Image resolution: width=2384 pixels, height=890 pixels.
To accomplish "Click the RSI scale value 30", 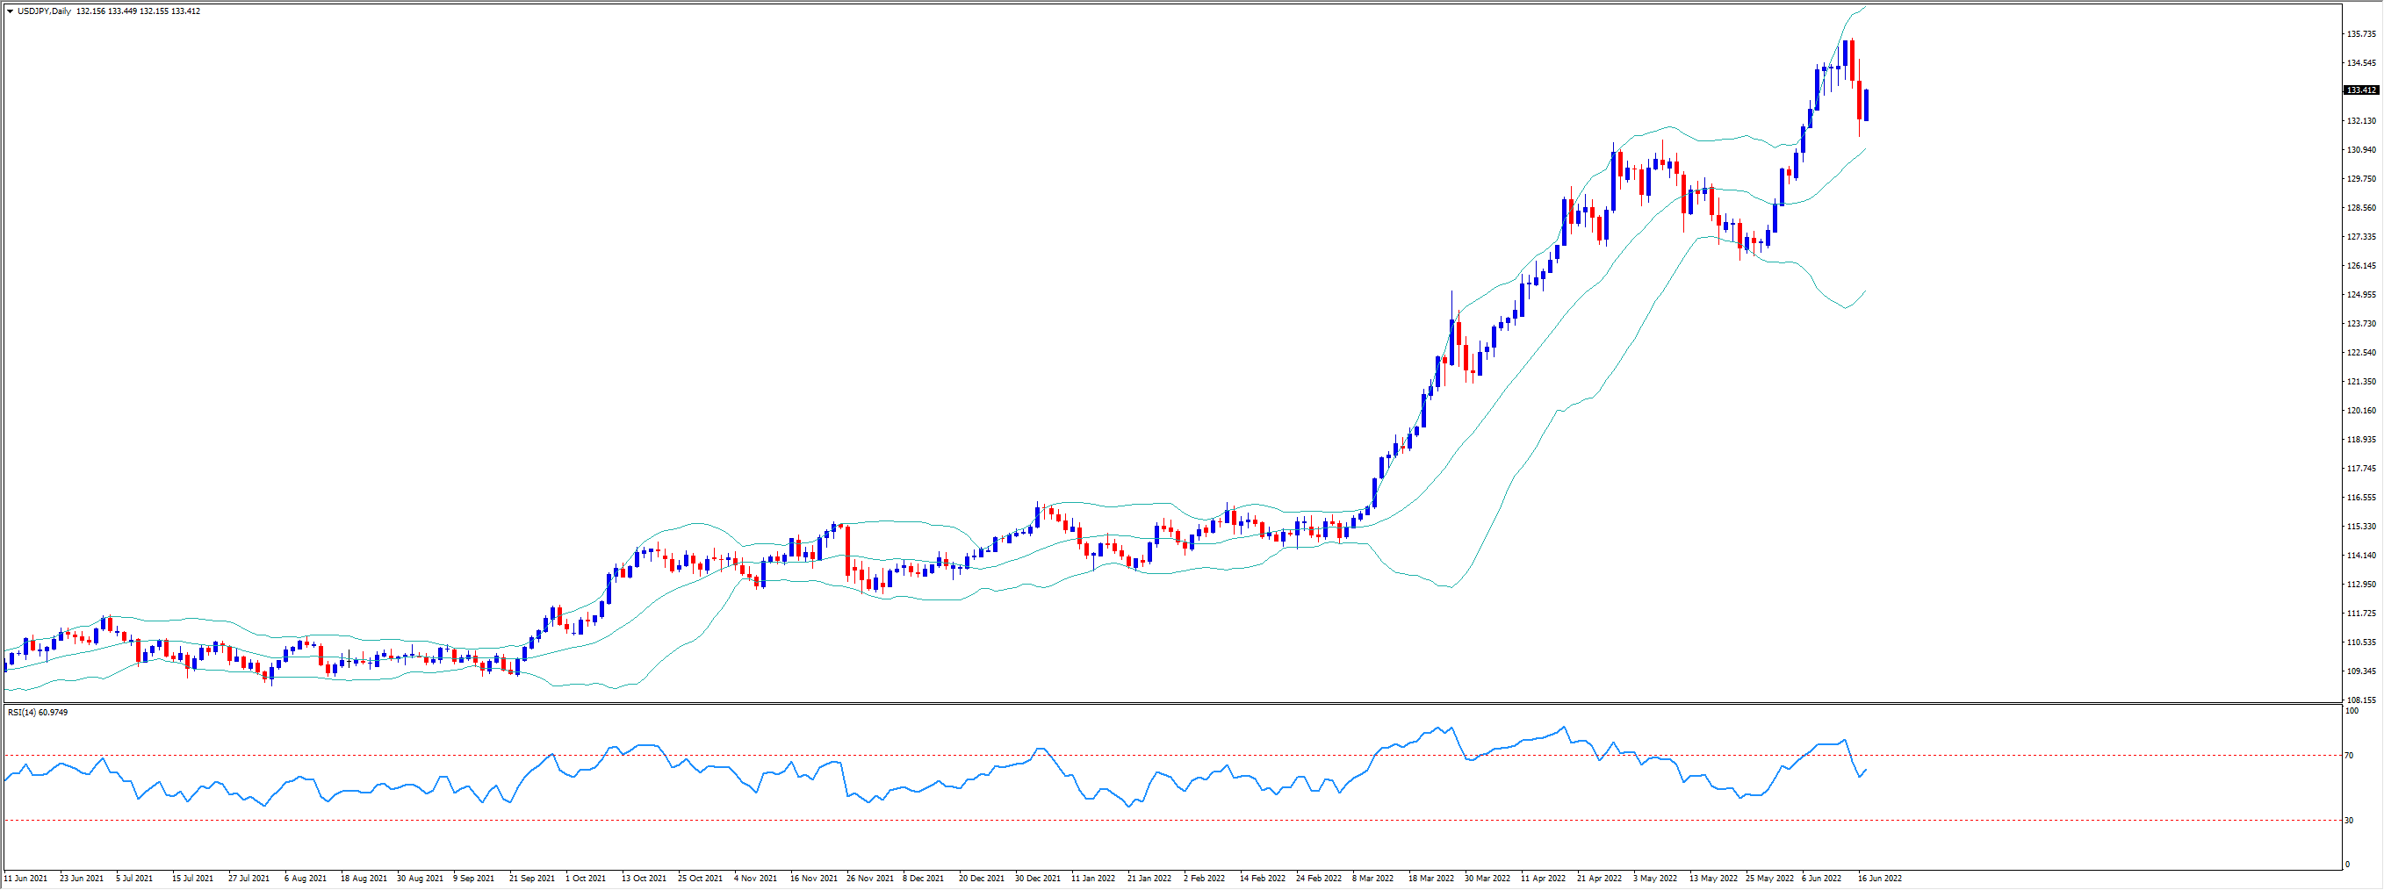I will tap(2349, 821).
